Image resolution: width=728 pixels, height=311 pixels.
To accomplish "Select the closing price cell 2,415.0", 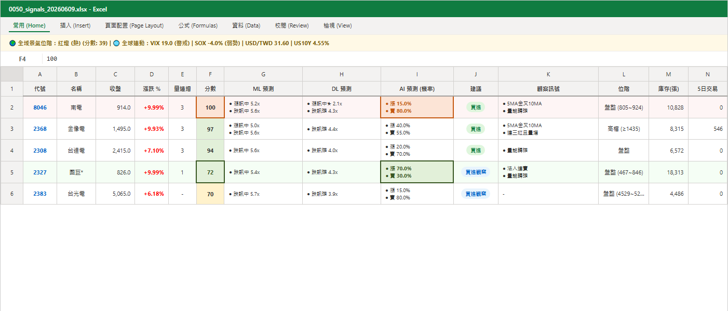I will point(115,151).
